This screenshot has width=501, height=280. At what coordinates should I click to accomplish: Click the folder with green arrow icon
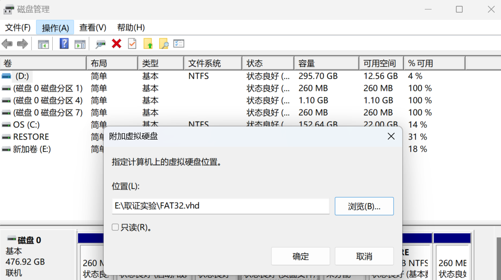click(x=148, y=44)
